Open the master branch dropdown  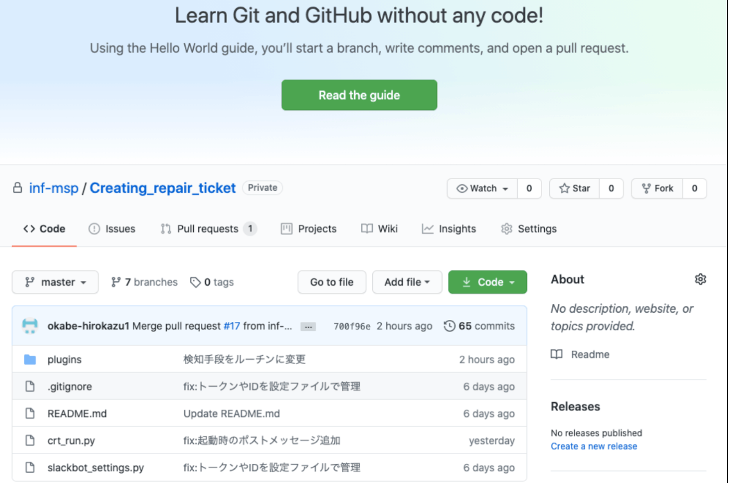[55, 282]
